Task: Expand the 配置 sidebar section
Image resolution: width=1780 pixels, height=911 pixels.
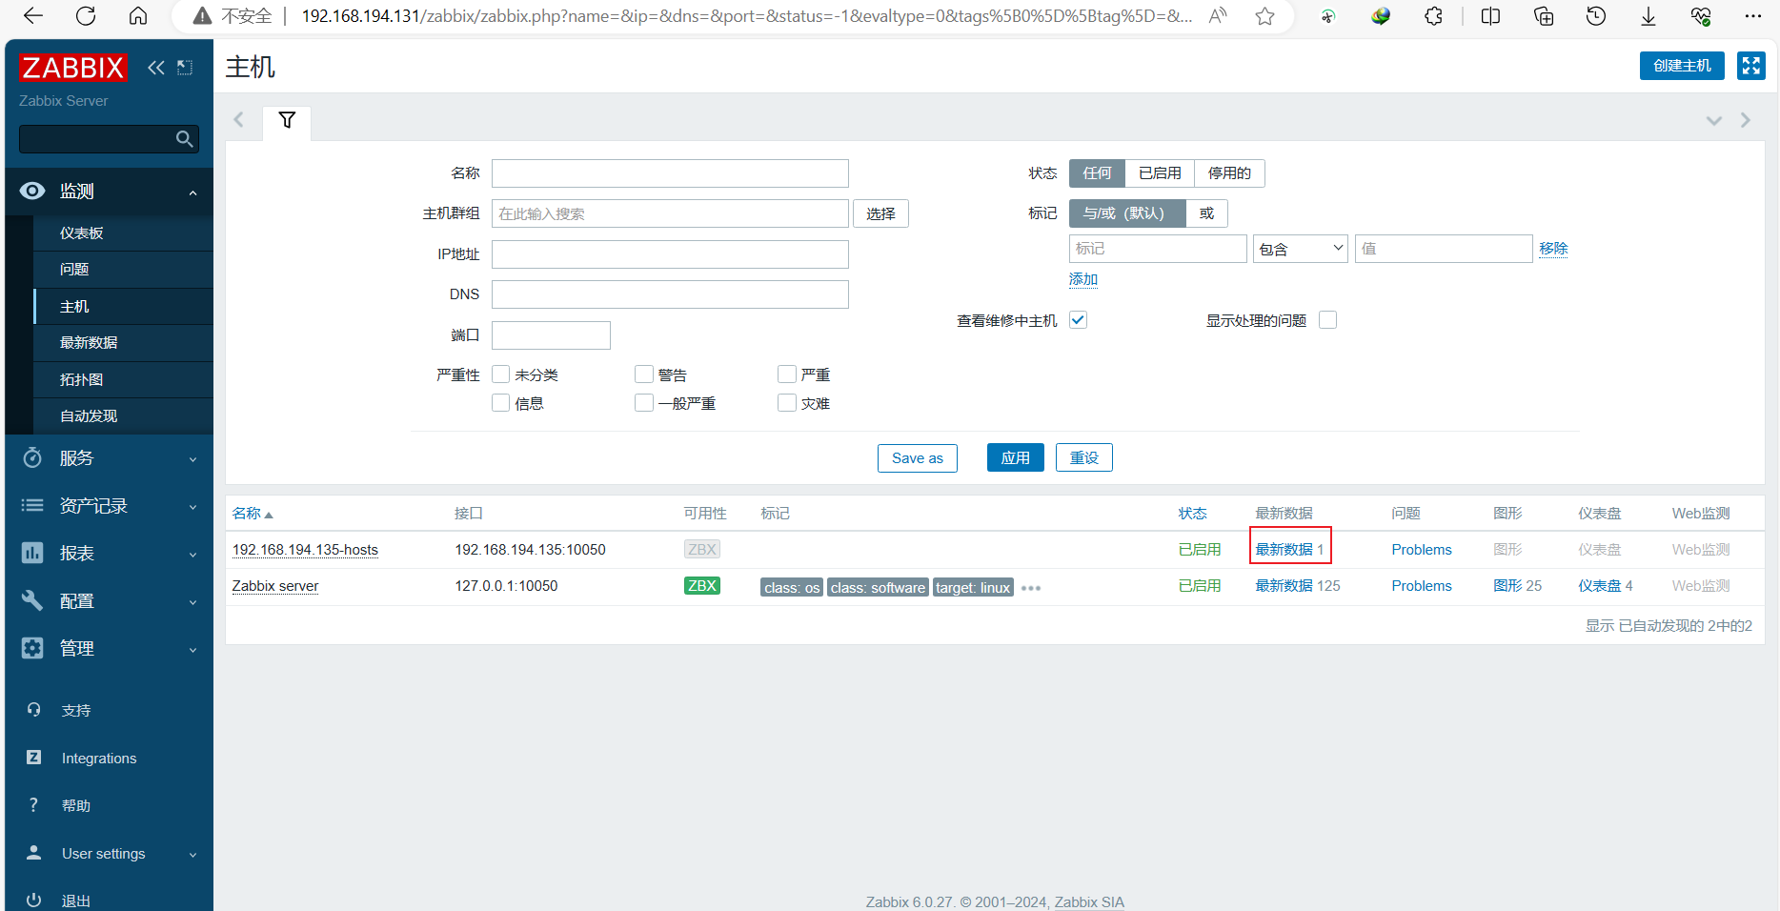Action: click(x=109, y=601)
